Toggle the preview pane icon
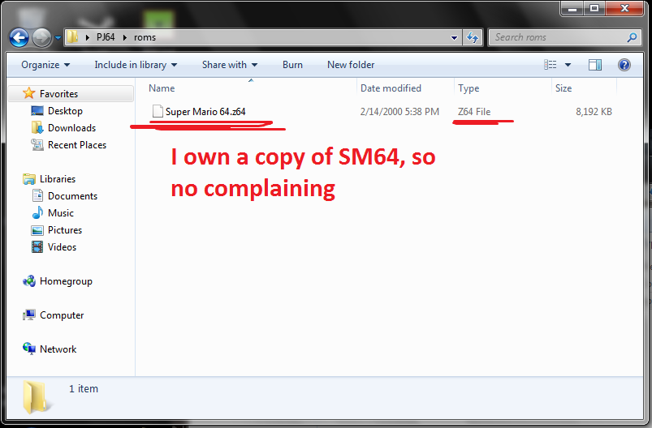This screenshot has height=428, width=652. pyautogui.click(x=595, y=65)
